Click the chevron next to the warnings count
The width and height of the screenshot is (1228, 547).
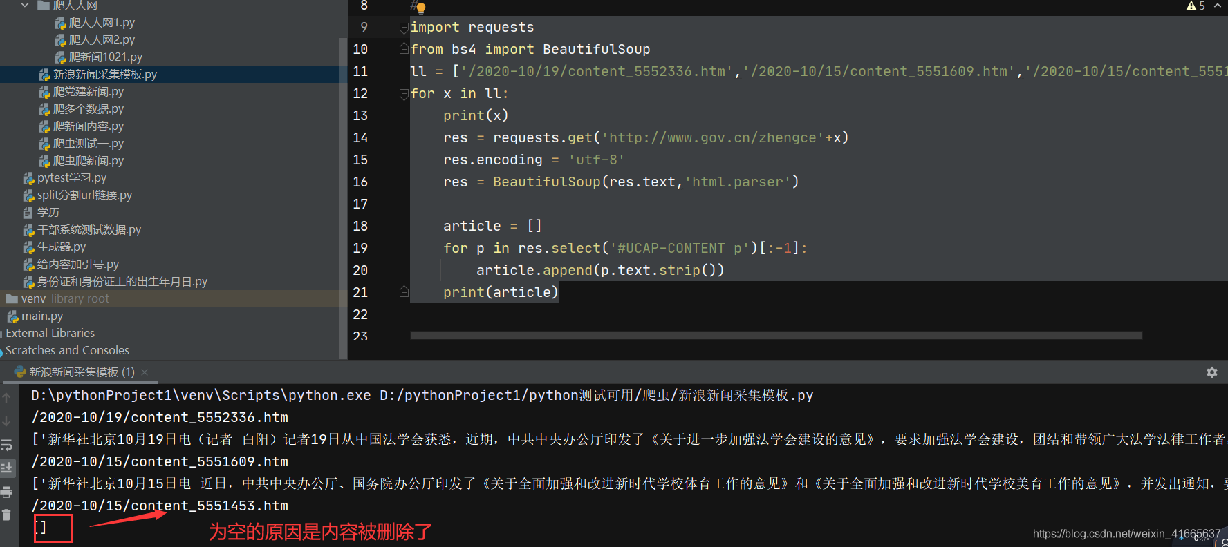(1218, 6)
